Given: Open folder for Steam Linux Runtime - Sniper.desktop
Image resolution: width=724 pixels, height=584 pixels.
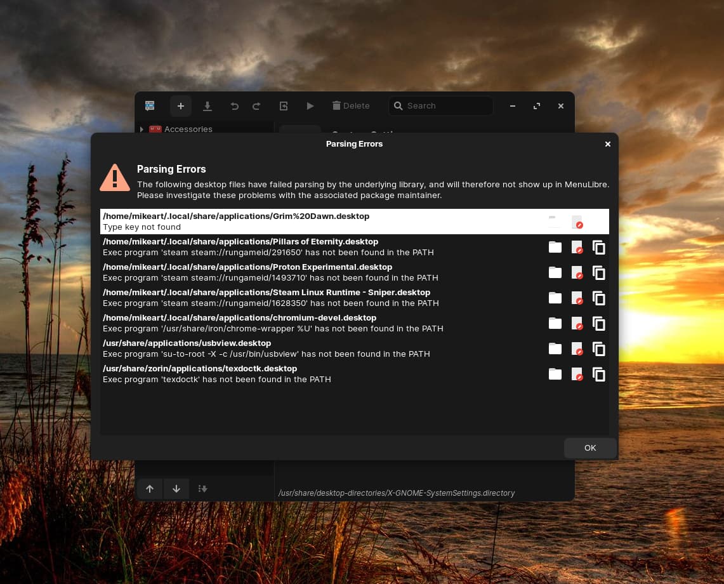Looking at the screenshot, I should click(555, 298).
